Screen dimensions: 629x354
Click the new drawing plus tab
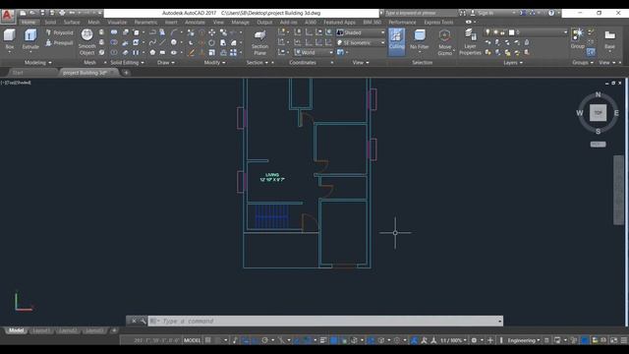(126, 73)
